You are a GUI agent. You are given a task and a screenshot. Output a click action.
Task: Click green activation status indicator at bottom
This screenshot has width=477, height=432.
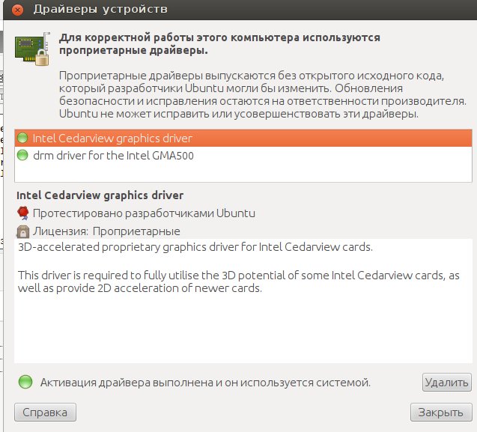(25, 382)
